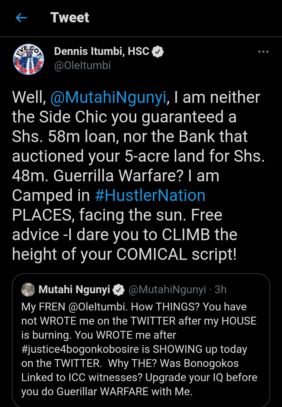Click the grey @MutahiNgunyi handle in the quoted tweet header
This screenshot has width=282, height=407.
(167, 290)
